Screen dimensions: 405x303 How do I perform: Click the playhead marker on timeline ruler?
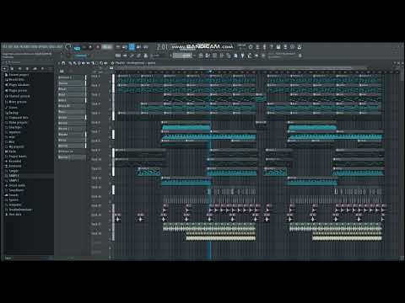click(210, 72)
